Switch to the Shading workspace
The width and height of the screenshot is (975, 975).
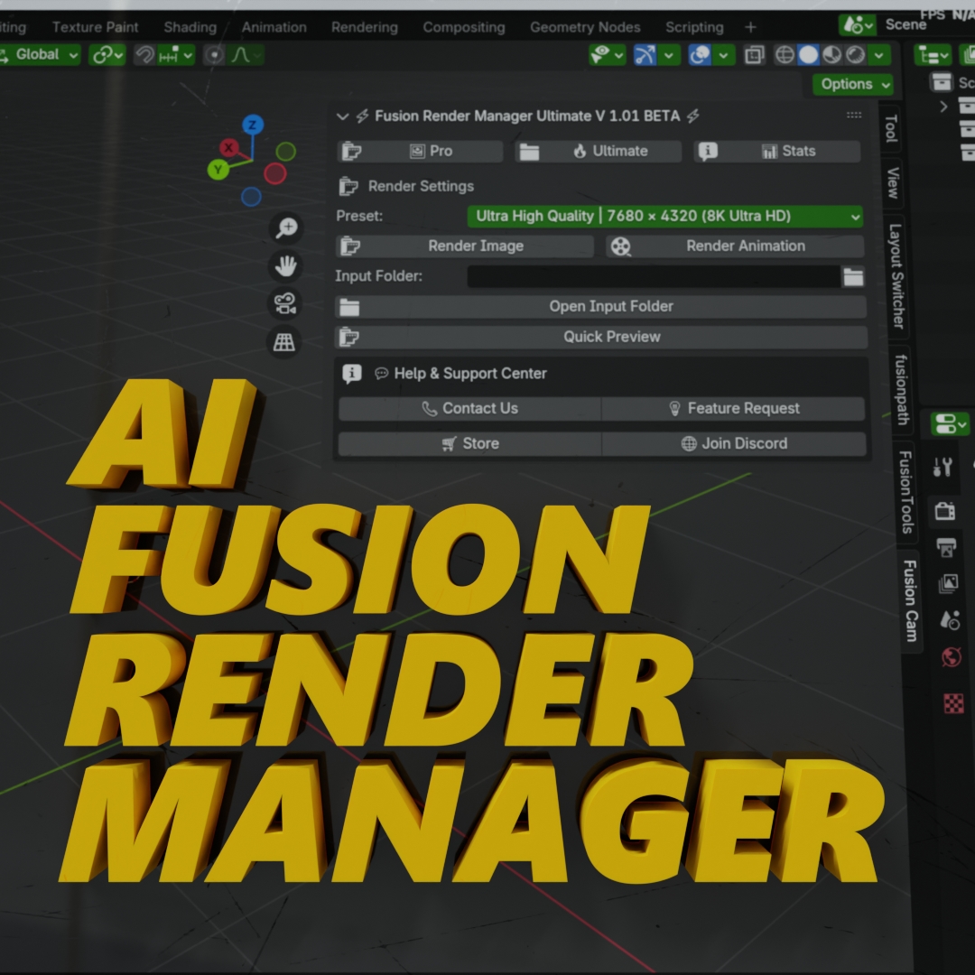pyautogui.click(x=190, y=27)
